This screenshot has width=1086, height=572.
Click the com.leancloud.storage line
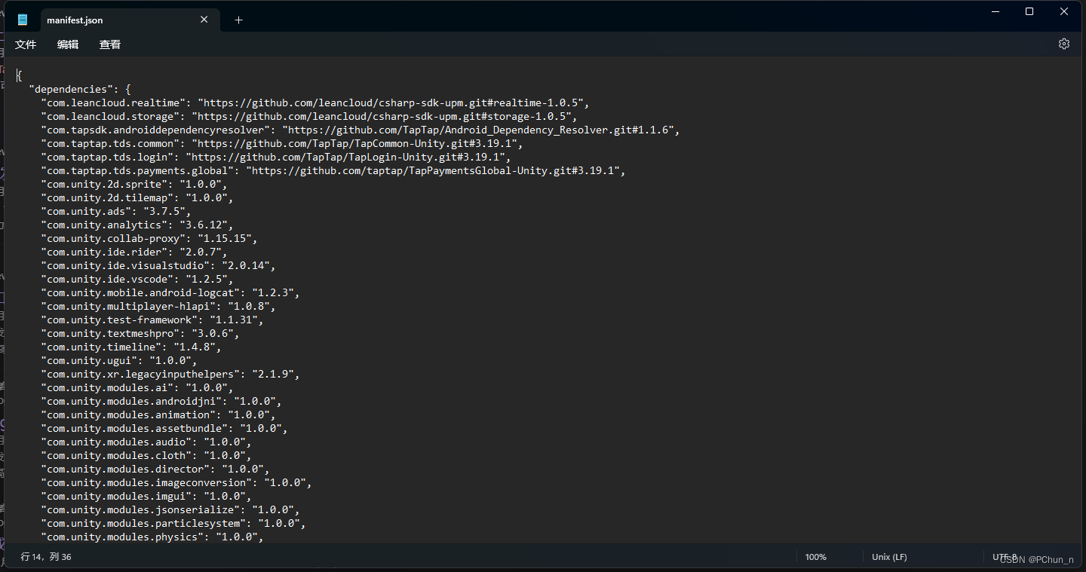coord(309,116)
